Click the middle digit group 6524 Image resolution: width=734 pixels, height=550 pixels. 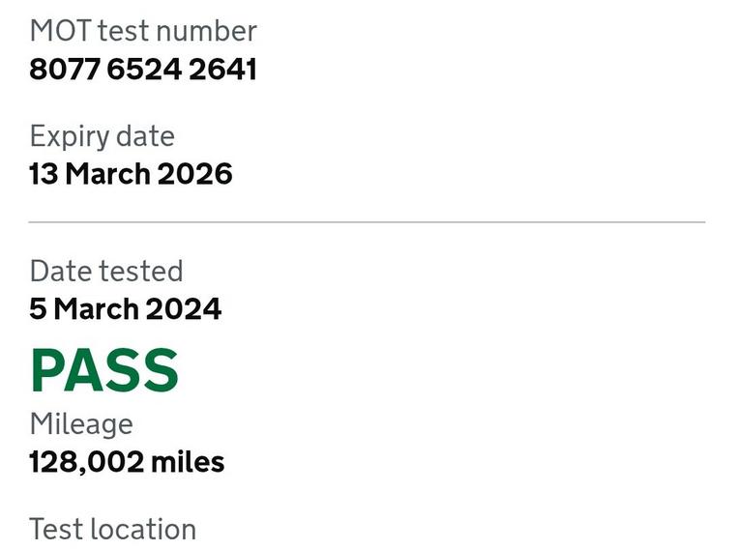click(x=143, y=70)
